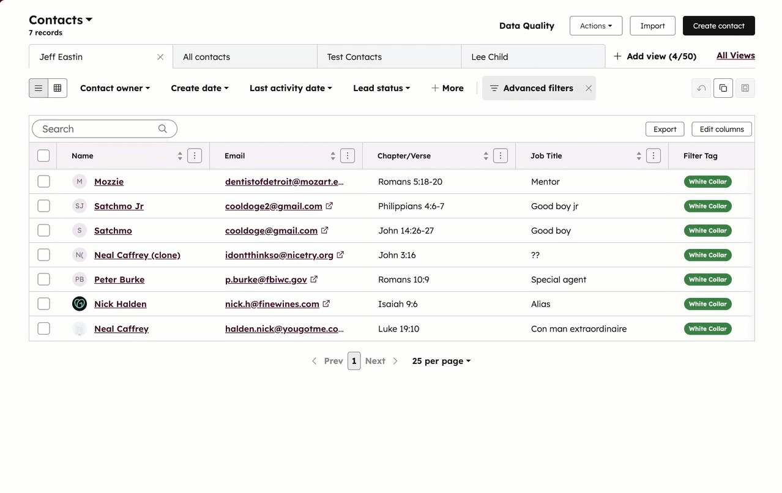Undo recent view changes
Viewport: 782px width, 493px height.
(x=701, y=87)
